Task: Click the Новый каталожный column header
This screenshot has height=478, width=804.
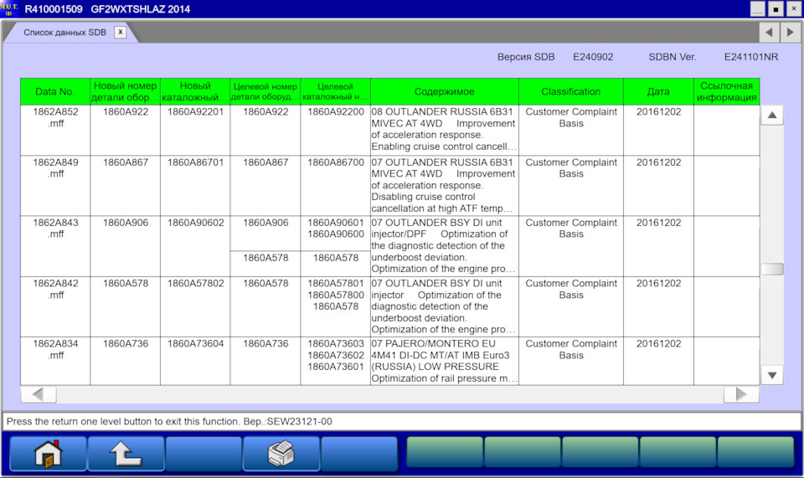Action: (195, 92)
